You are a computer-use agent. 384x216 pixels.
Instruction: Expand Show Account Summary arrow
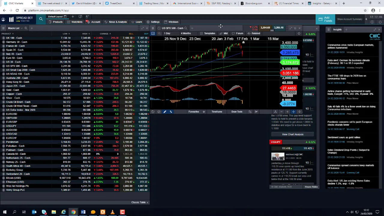(366, 19)
